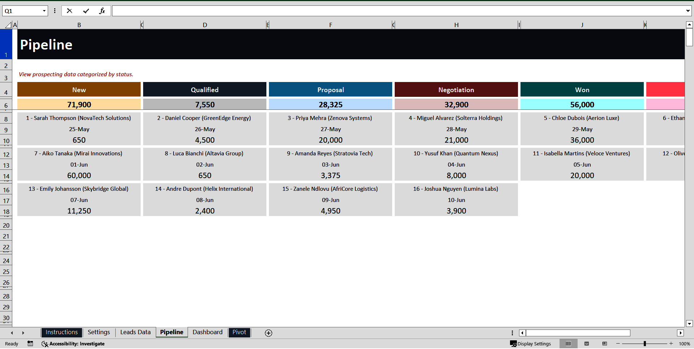694x349 pixels.
Task: Select Miguel Alvarez (Solterra Holdings) cell
Action: click(457, 118)
